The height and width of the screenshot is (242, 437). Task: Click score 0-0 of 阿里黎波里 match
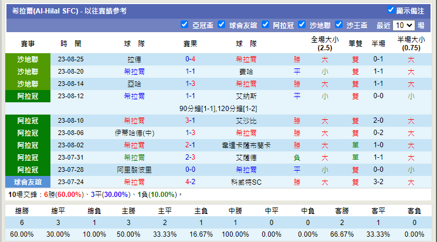point(191,170)
